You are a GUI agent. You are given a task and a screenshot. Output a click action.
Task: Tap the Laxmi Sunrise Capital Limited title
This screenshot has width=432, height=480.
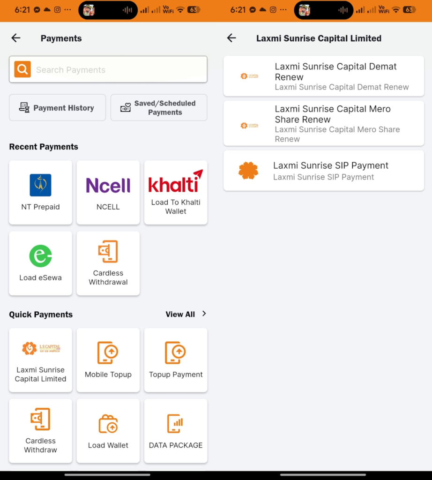coord(319,38)
